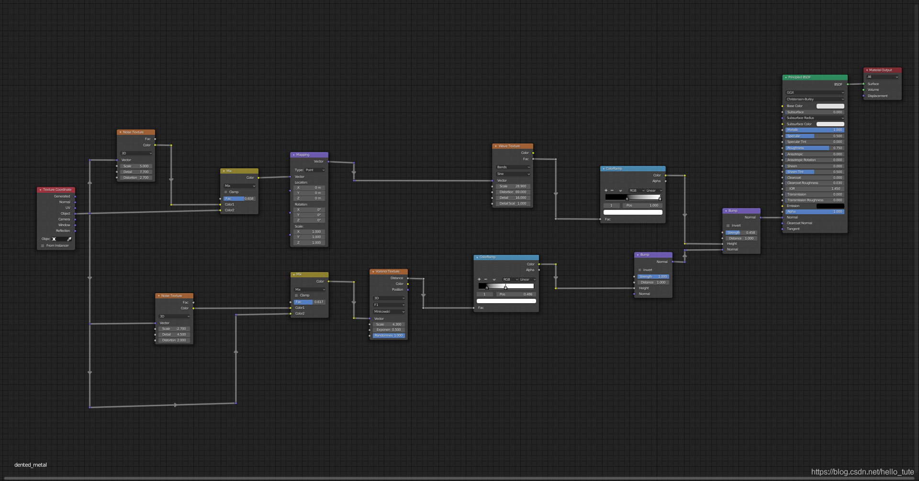The height and width of the screenshot is (481, 919).
Task: Collapse the Mapping node
Action: pyautogui.click(x=293, y=155)
